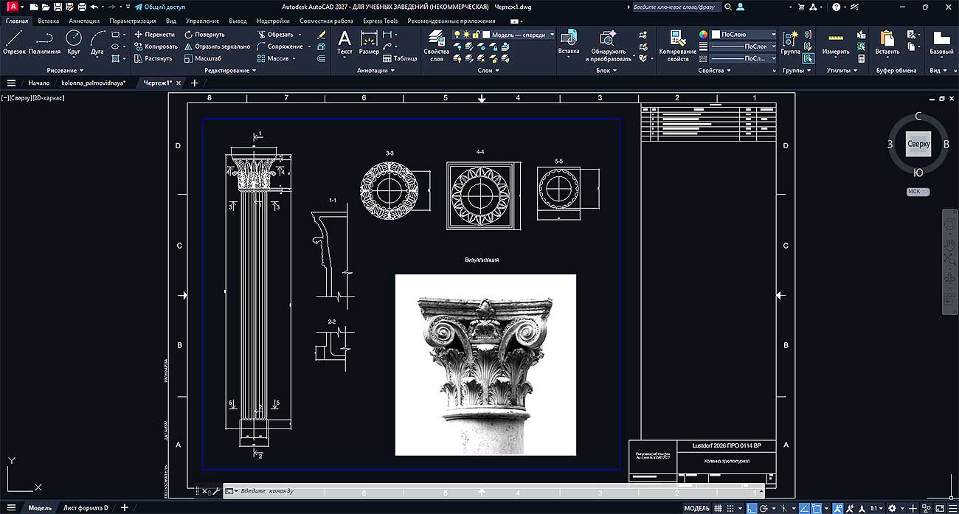Insert a Таблица (Table)
959x514 pixels.
point(400,58)
